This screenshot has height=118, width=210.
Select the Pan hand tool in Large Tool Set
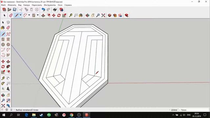click(8, 95)
